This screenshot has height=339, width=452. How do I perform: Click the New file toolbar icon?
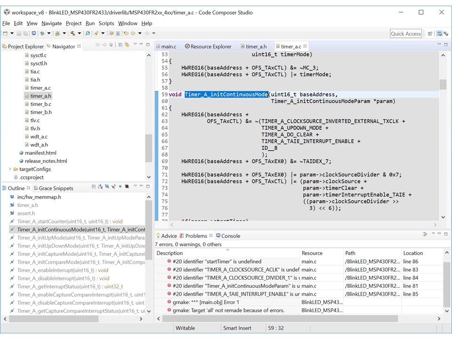[5, 33]
